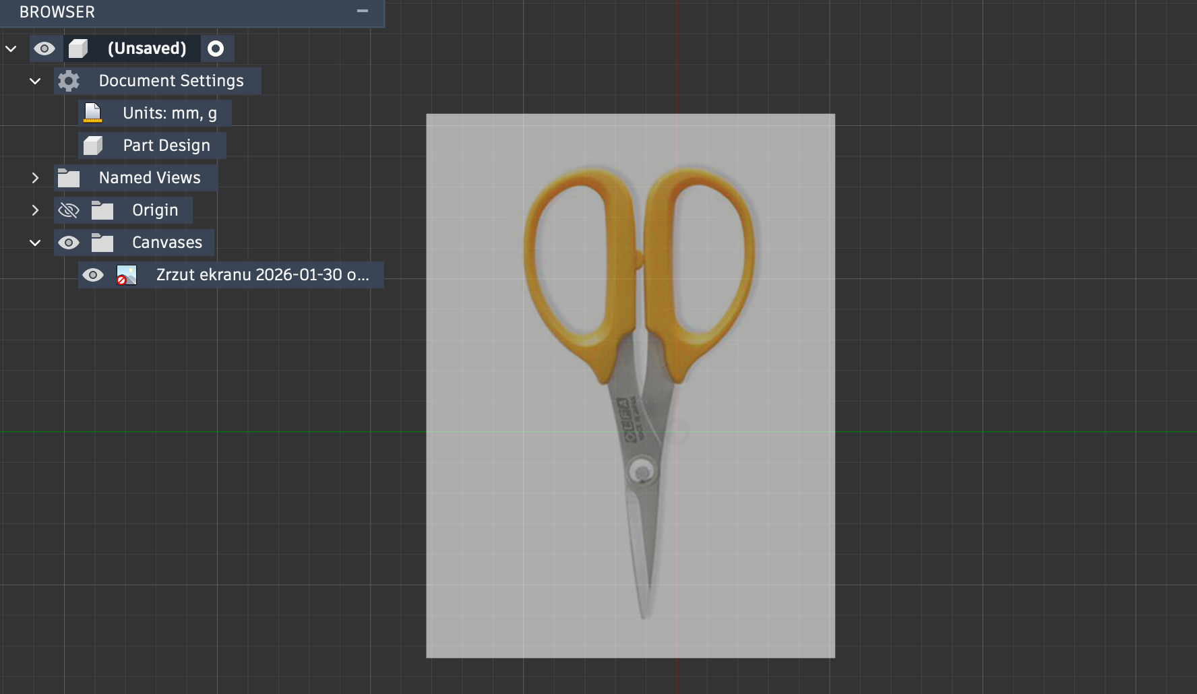The image size is (1197, 694).
Task: Click the Origin folder icon
Action: pos(102,210)
